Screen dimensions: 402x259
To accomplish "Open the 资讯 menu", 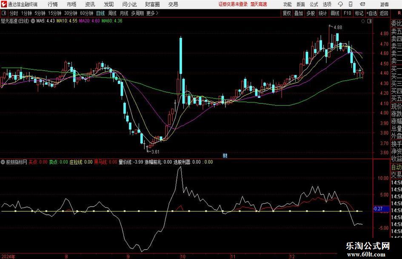I will pyautogui.click(x=90, y=4).
